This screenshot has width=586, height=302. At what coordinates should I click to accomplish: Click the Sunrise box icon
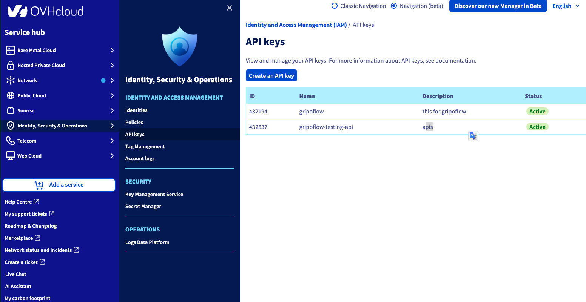click(11, 110)
